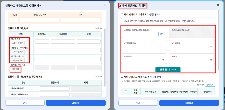Viewport: 225px width, 110px height.
Task: Open 명세입력 for 그 밖의 신용카드
Action: point(15,69)
